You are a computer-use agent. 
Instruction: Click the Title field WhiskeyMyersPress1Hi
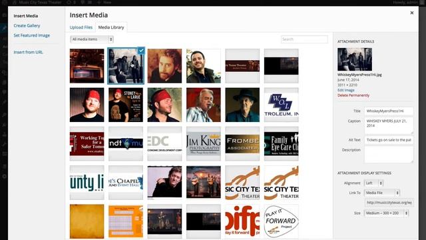(389, 111)
